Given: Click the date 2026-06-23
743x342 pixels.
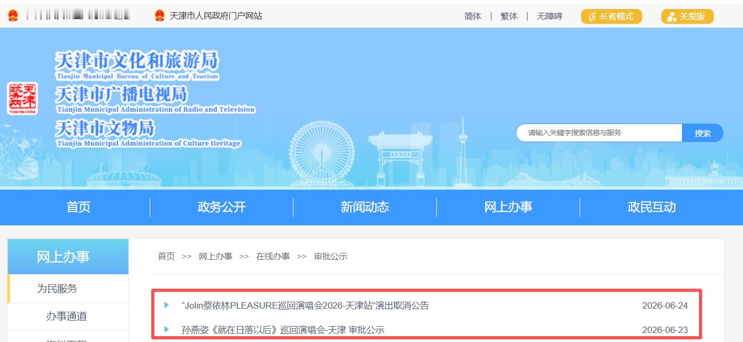Looking at the screenshot, I should point(665,330).
